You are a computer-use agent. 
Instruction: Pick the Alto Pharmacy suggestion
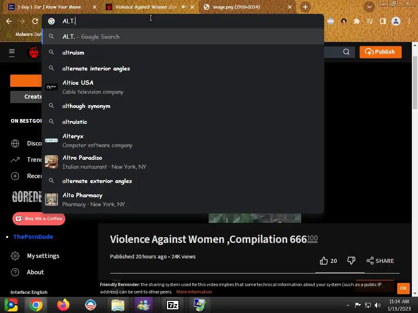pos(183,200)
